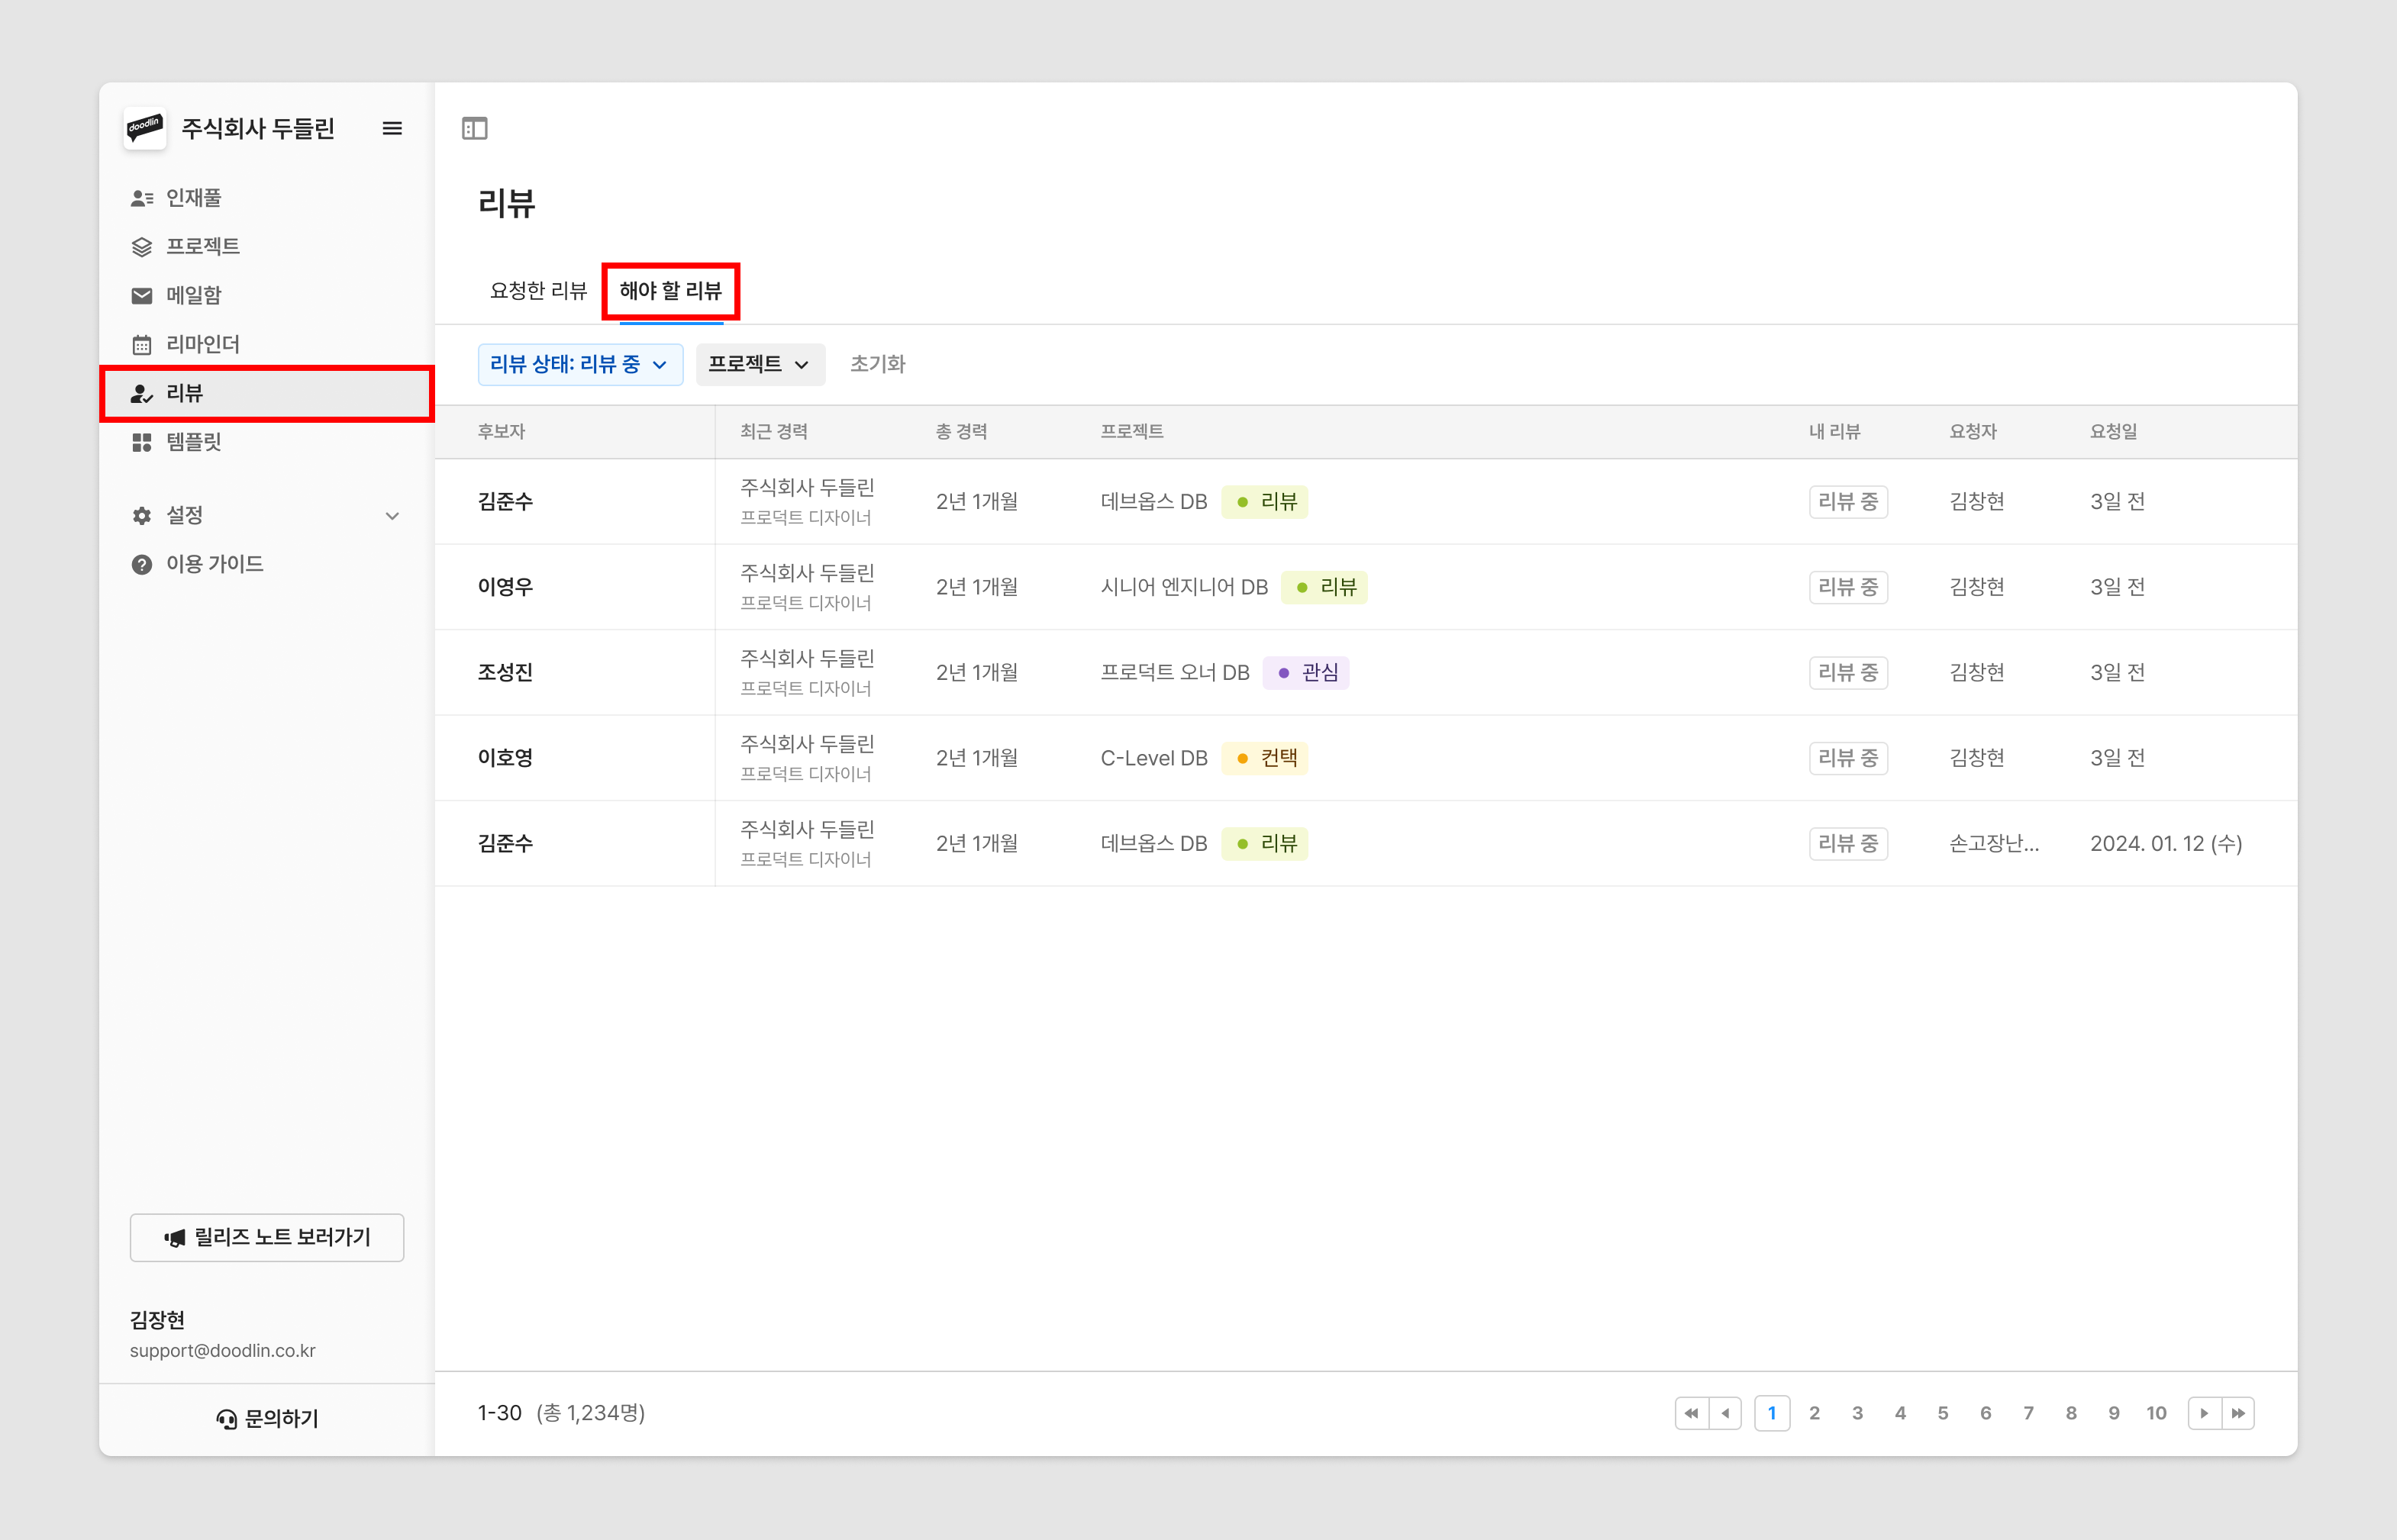
Task: Click 릴리즈 노트 보러가기 button
Action: (267, 1238)
